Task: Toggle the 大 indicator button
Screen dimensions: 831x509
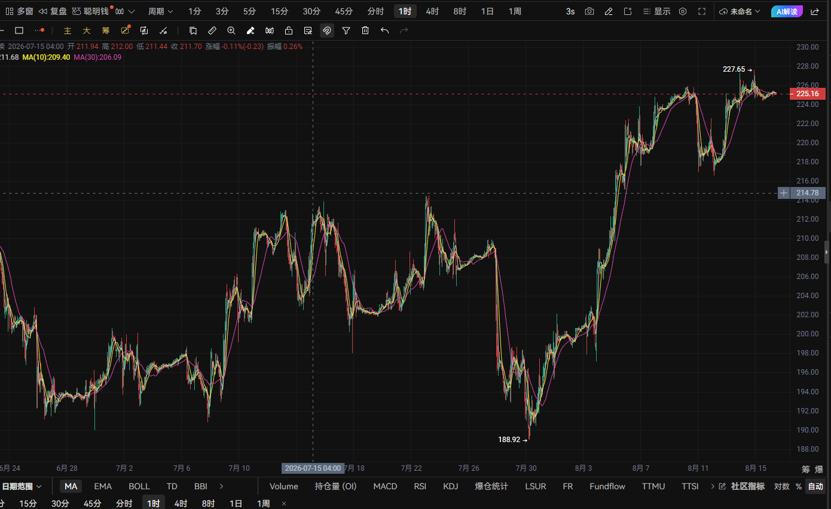Action: (x=87, y=30)
